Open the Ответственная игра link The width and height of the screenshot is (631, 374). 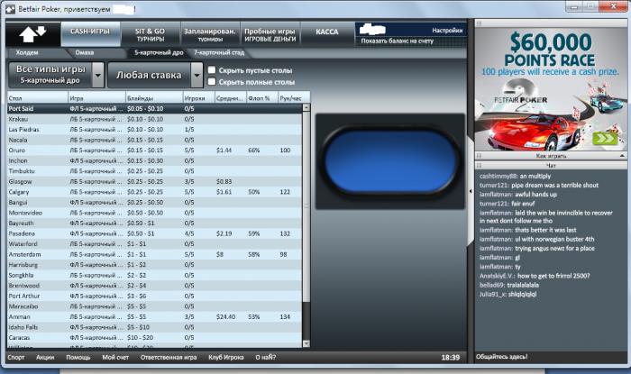169,357
